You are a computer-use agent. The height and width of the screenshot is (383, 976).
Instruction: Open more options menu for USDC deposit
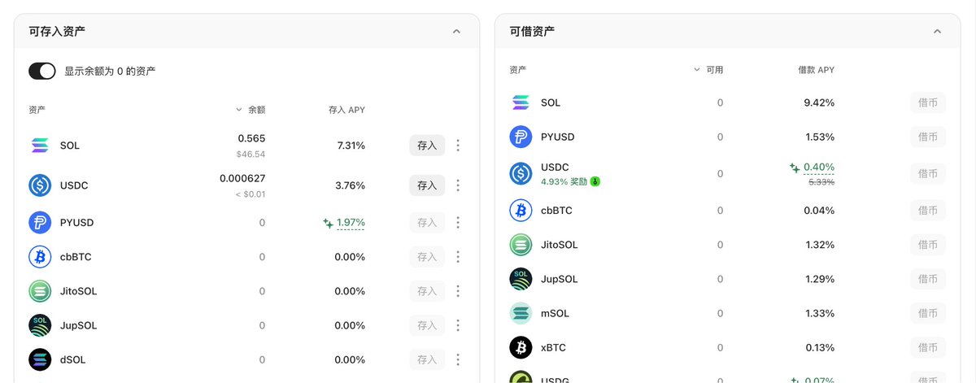pyautogui.click(x=458, y=185)
